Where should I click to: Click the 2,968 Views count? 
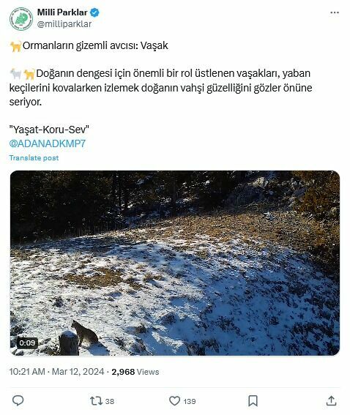(135, 372)
